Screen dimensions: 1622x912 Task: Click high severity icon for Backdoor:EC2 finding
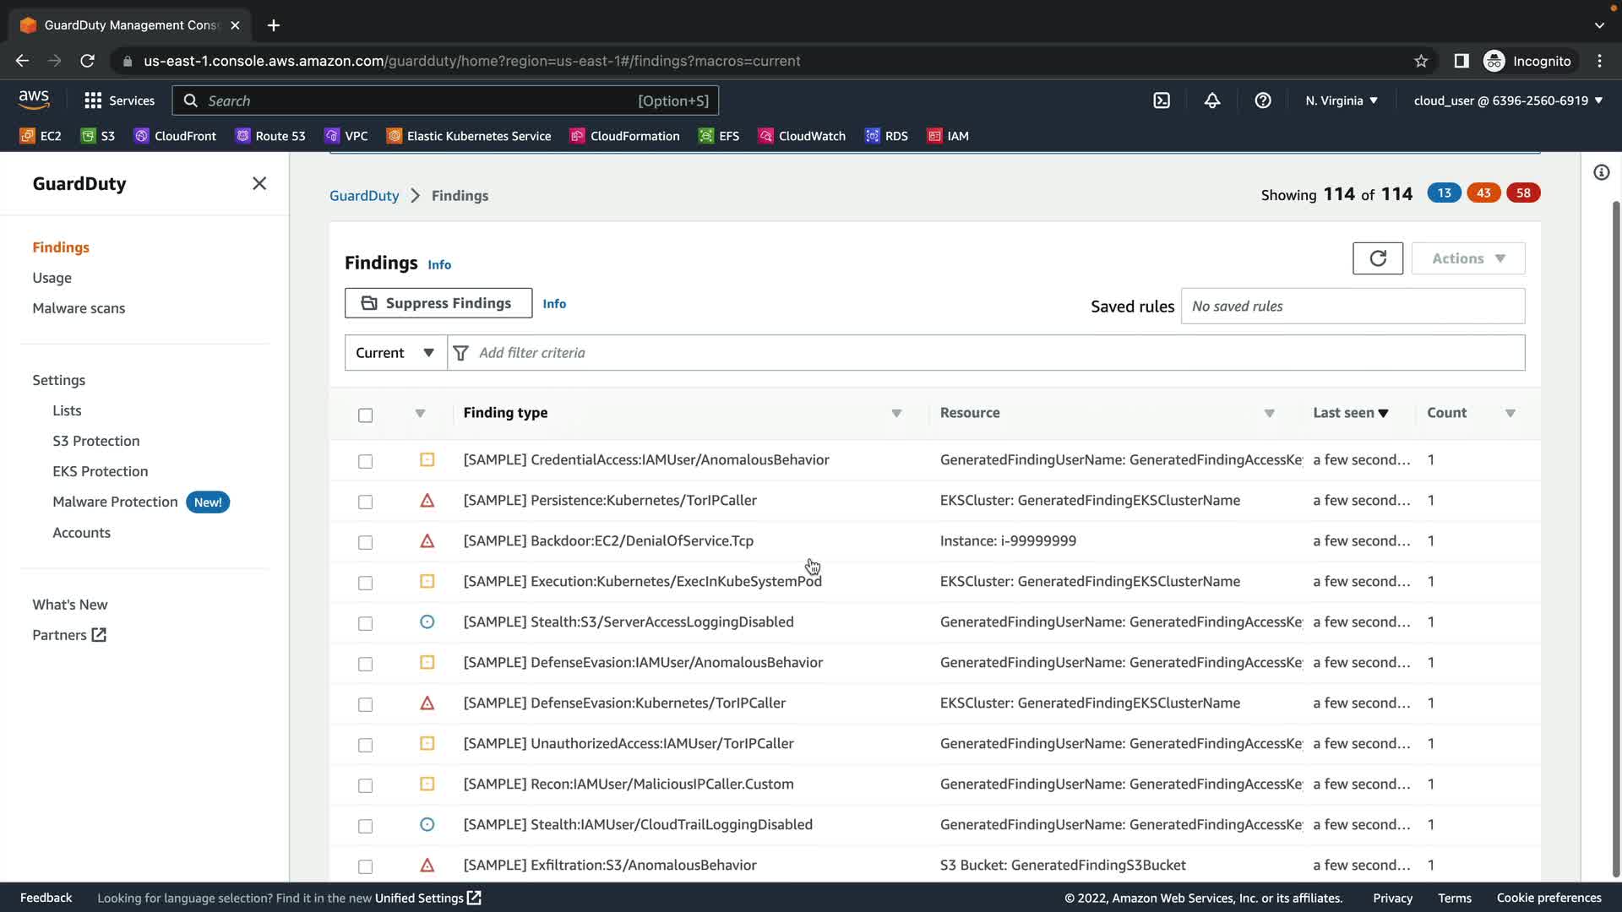point(427,541)
